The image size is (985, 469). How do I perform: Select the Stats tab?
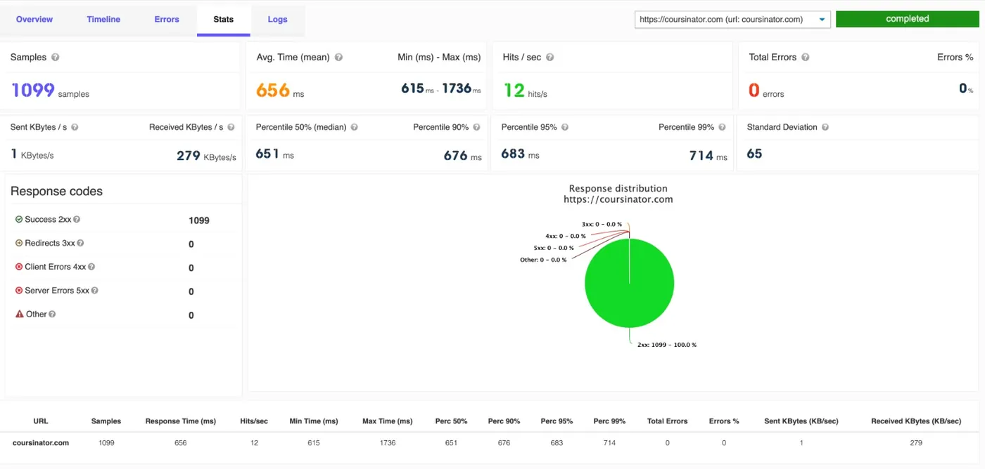tap(224, 20)
